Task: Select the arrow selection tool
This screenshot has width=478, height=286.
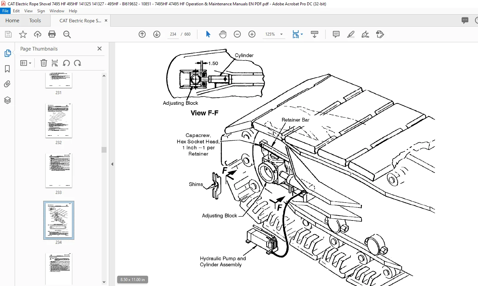Action: [208, 34]
